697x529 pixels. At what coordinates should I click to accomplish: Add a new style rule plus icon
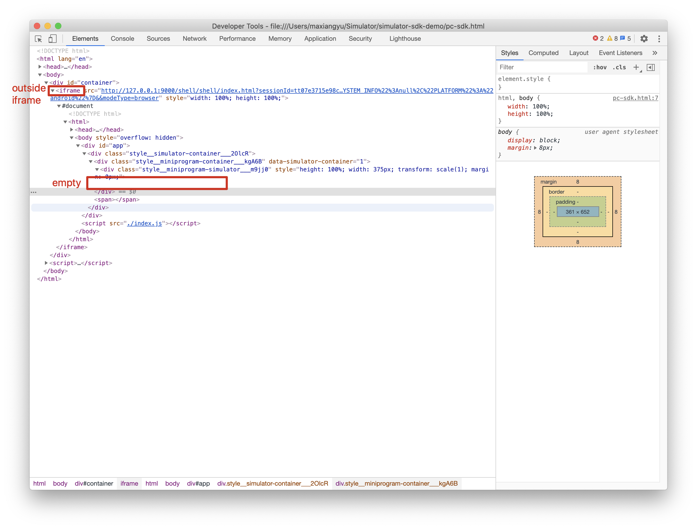click(x=636, y=67)
